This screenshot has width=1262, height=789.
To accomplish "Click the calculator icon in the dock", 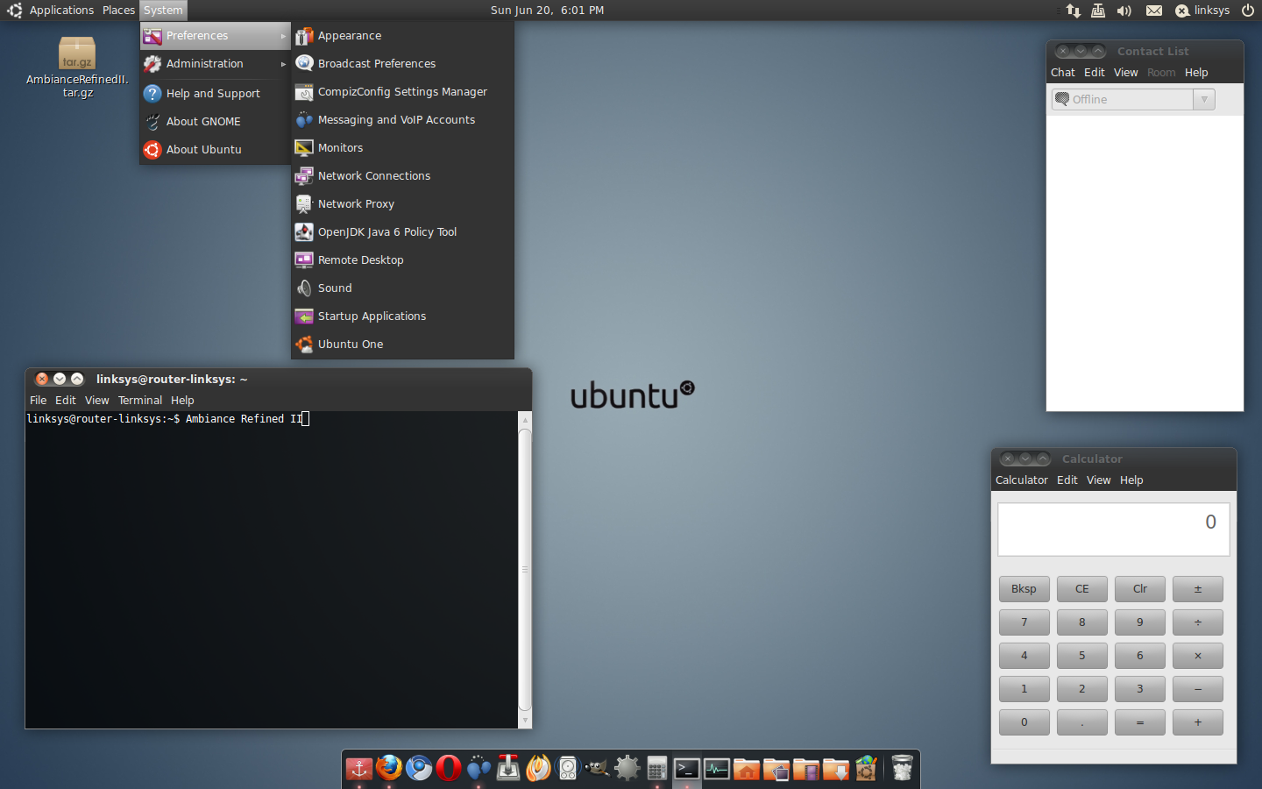I will click(x=657, y=769).
